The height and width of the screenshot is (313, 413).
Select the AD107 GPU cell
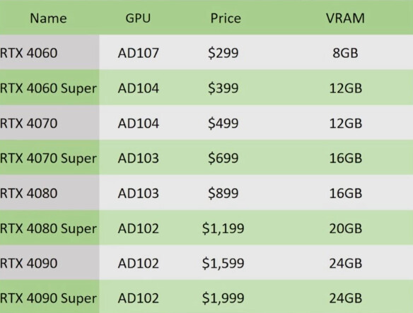(139, 53)
